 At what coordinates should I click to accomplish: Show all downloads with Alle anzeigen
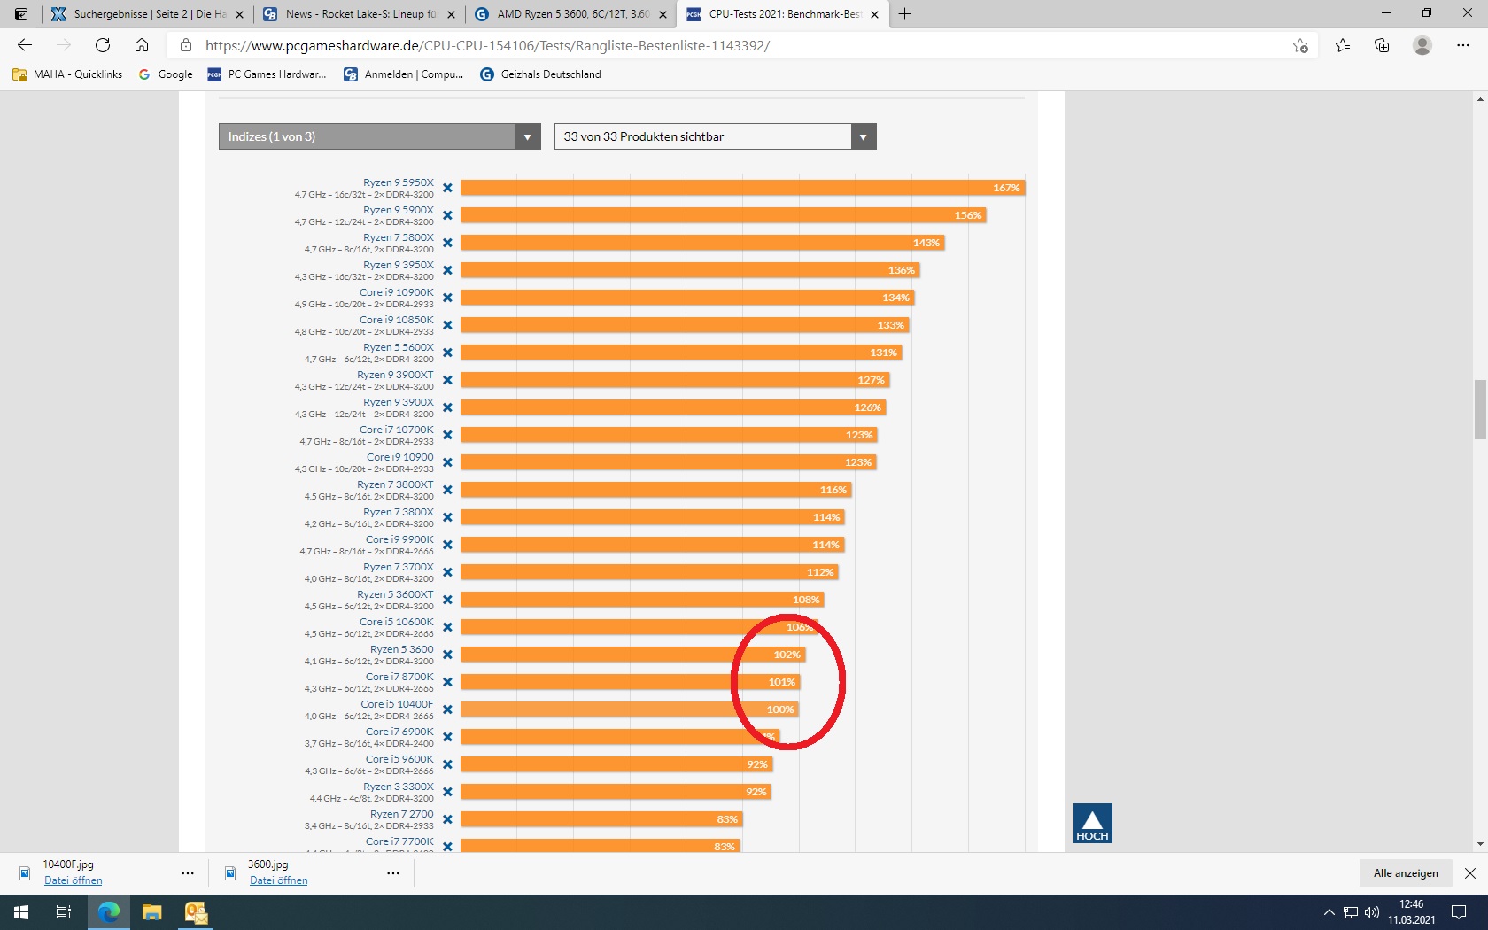tap(1406, 873)
